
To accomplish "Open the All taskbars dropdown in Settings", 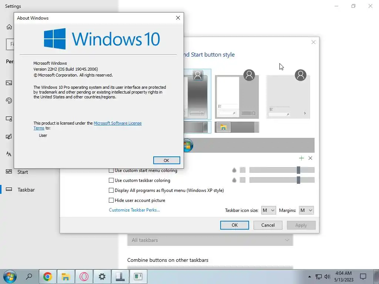I will (x=210, y=240).
